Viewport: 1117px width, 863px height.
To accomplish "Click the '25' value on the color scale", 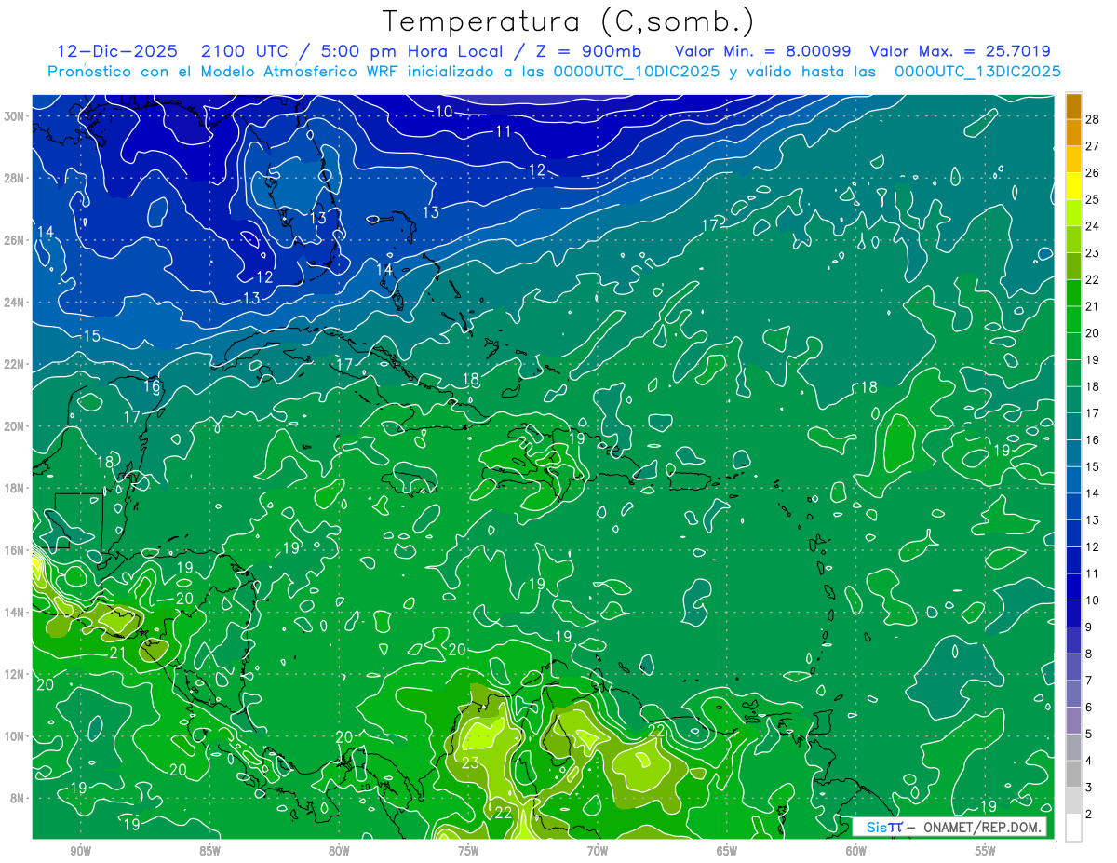I will (x=1092, y=198).
